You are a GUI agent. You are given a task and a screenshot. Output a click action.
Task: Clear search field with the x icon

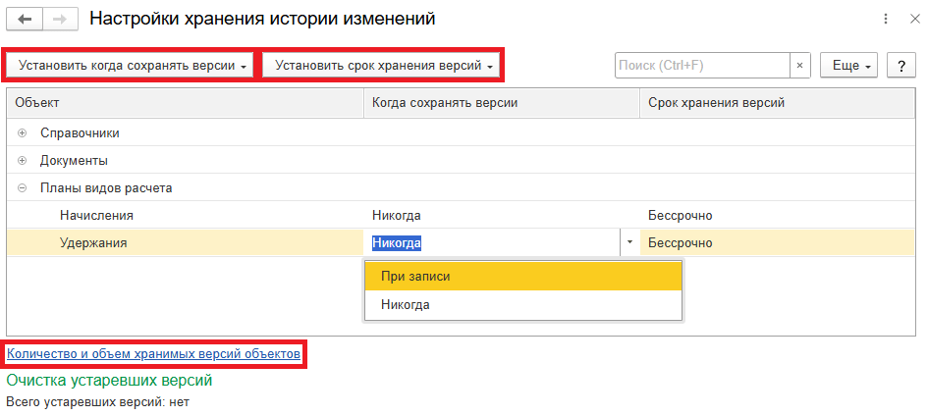point(800,66)
